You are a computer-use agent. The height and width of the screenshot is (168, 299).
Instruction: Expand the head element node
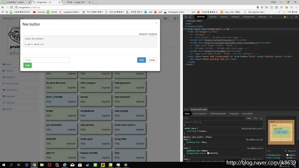click(186, 26)
